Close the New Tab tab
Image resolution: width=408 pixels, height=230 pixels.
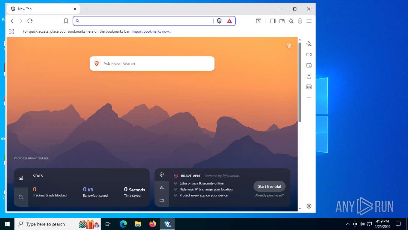tap(75, 9)
